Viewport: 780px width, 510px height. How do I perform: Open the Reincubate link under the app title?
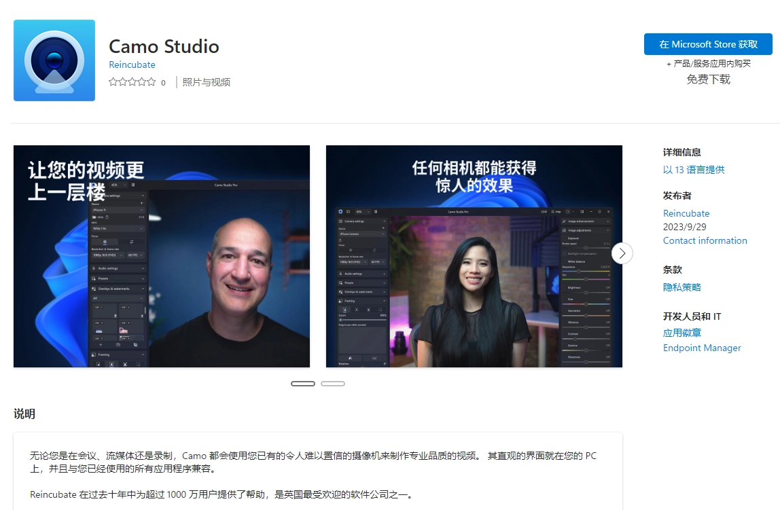coord(132,65)
